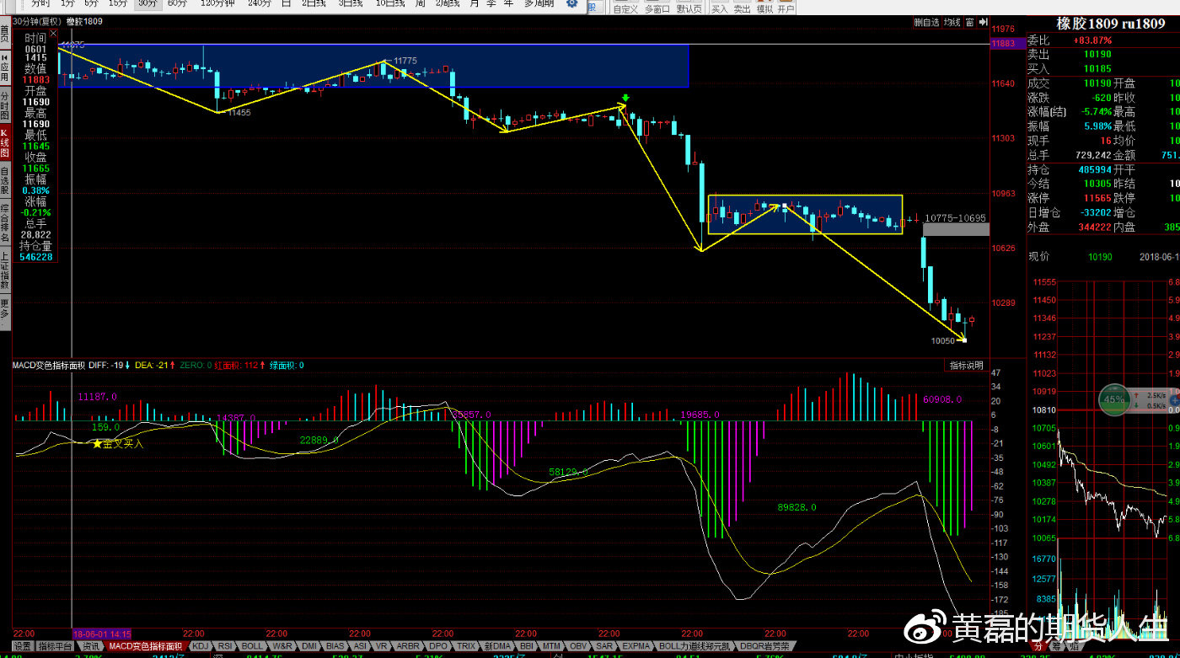Select the DMI indicator tab

pos(309,646)
